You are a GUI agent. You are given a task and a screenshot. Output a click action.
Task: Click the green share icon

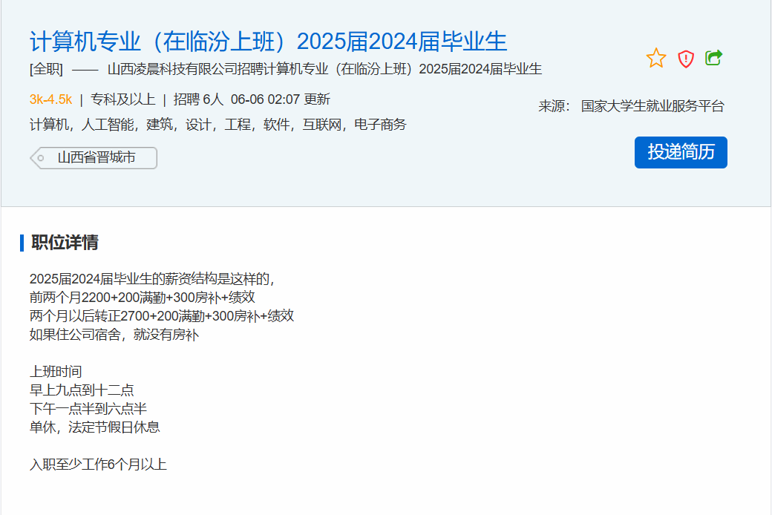(x=713, y=58)
